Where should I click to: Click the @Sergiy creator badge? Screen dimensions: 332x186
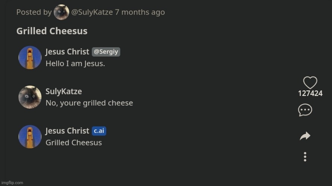tap(106, 52)
